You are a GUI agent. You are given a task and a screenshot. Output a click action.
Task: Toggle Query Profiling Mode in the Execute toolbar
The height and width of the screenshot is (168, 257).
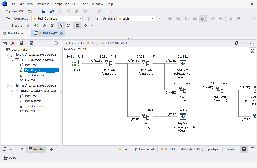coord(77,25)
